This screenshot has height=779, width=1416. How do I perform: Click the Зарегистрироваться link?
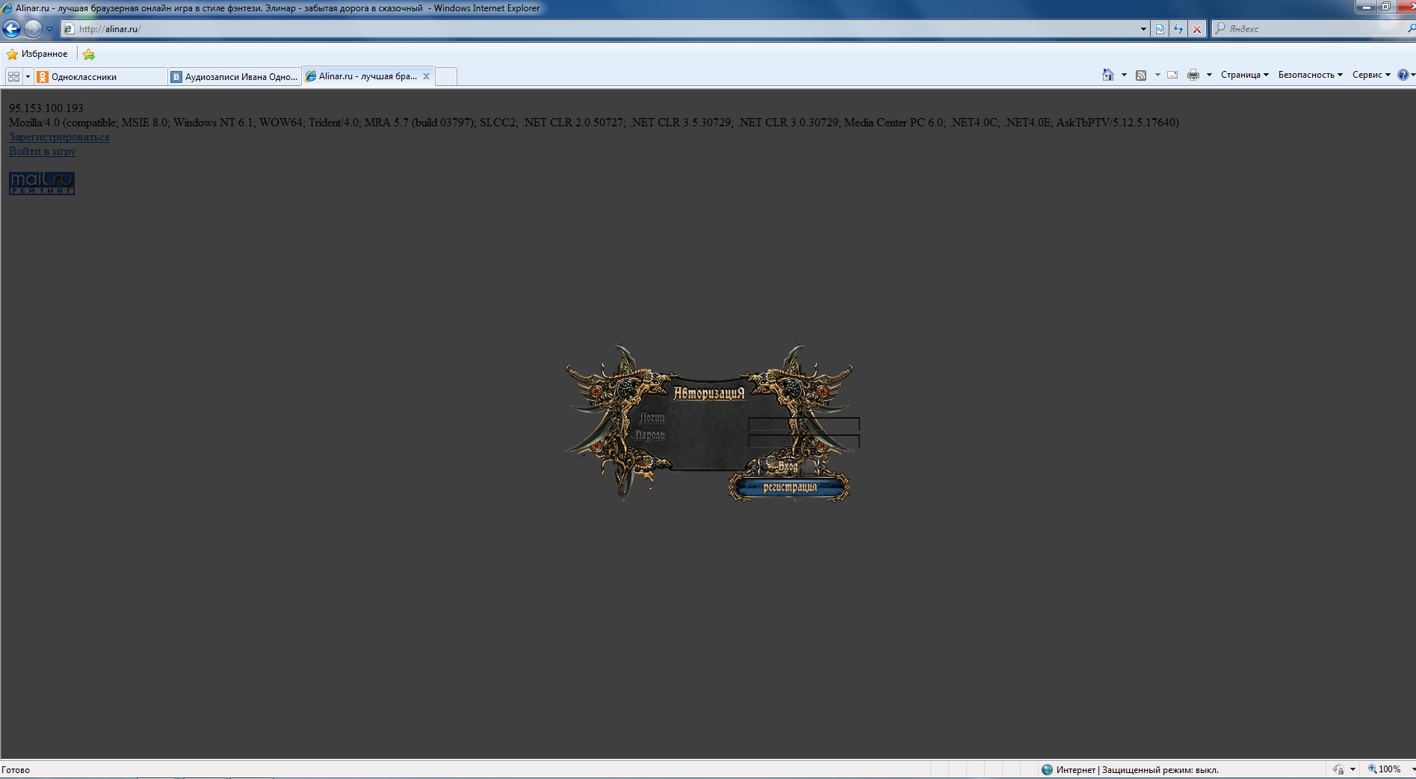coord(59,137)
